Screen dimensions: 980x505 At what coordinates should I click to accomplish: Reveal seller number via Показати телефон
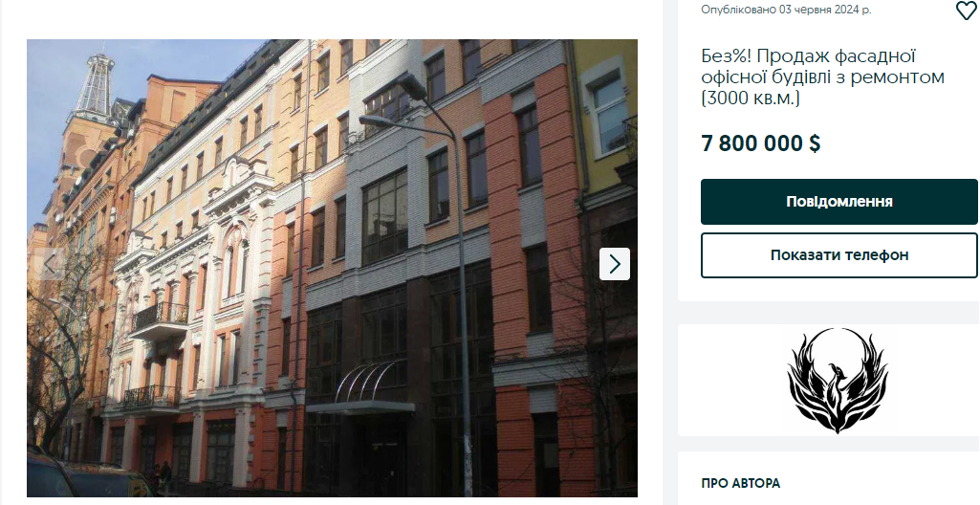838,255
